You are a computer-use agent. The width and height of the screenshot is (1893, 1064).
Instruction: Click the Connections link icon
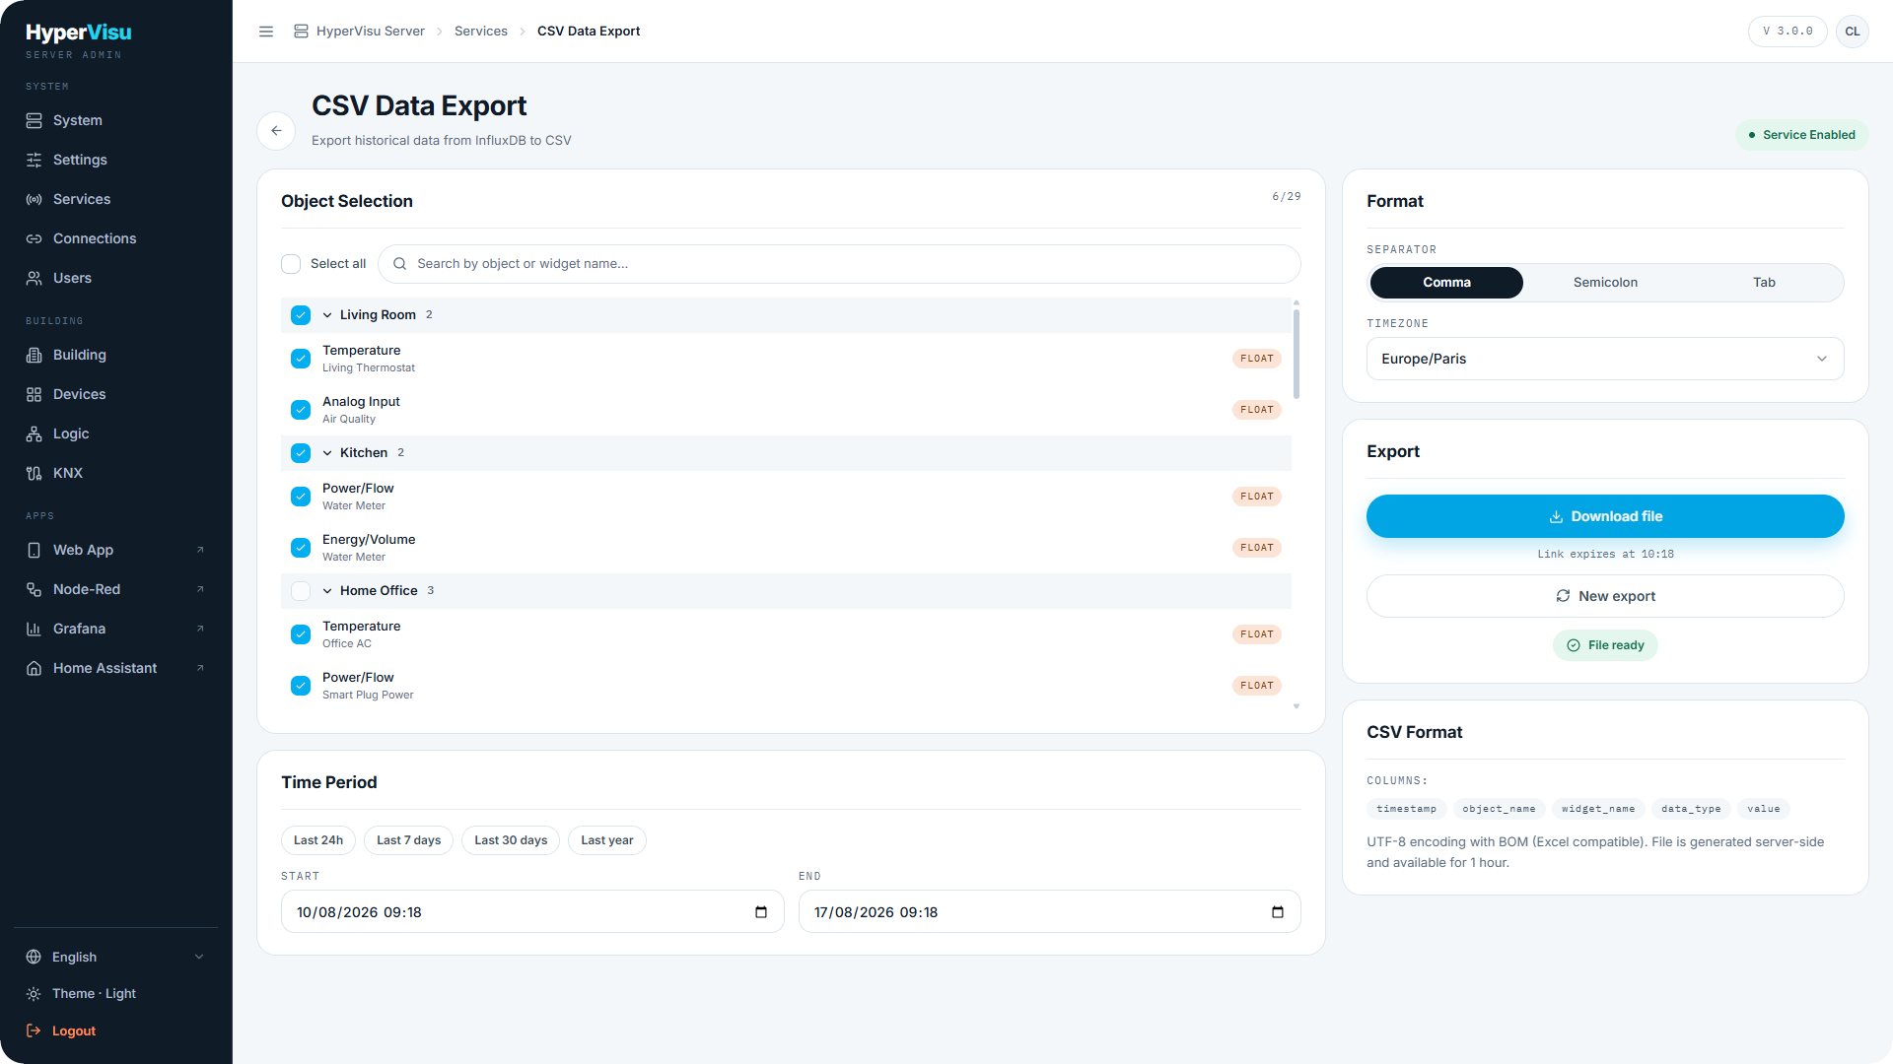(34, 238)
